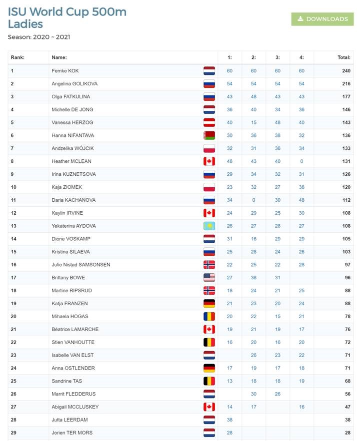Click the green DOWNLOADS button

pos(322,19)
